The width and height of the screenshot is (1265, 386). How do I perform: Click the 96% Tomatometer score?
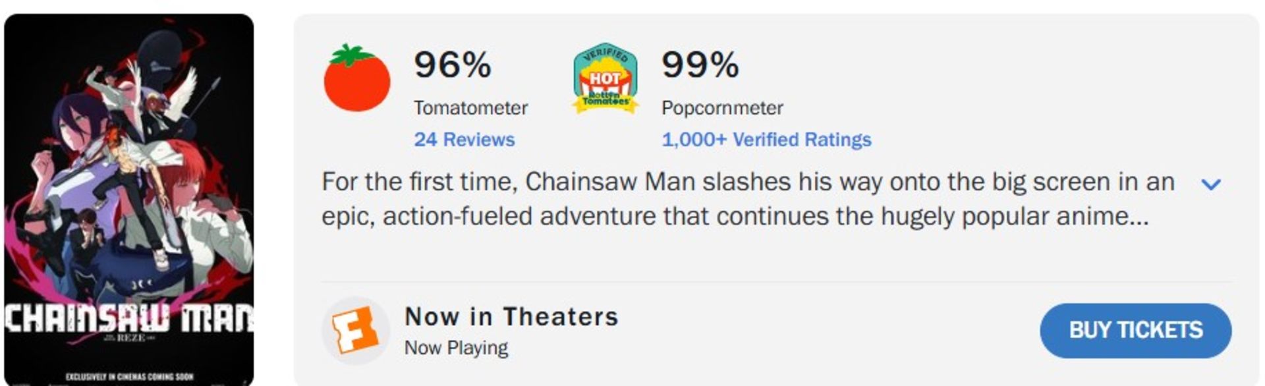point(452,65)
